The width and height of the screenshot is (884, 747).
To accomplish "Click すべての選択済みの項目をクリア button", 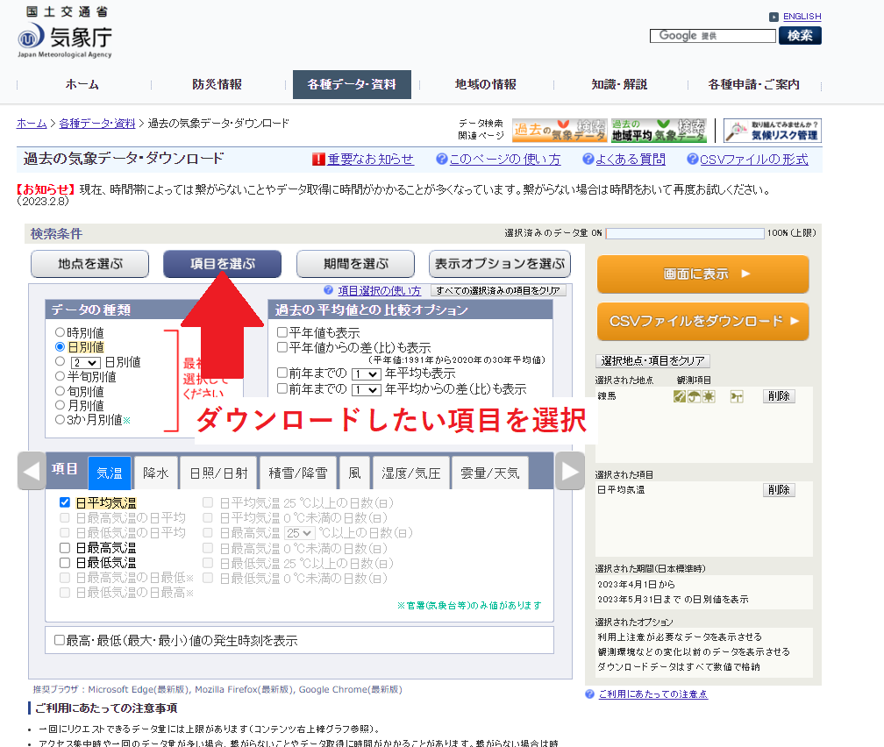I will pyautogui.click(x=498, y=290).
